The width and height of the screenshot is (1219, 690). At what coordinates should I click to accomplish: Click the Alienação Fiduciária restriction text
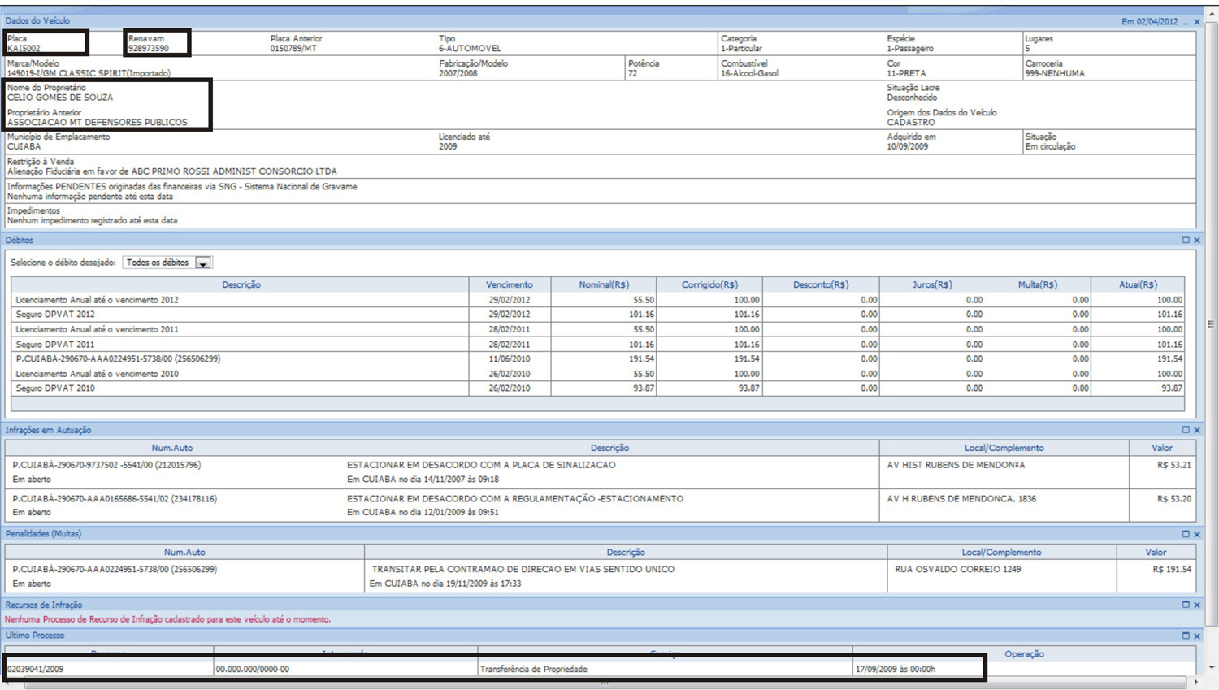pyautogui.click(x=172, y=171)
